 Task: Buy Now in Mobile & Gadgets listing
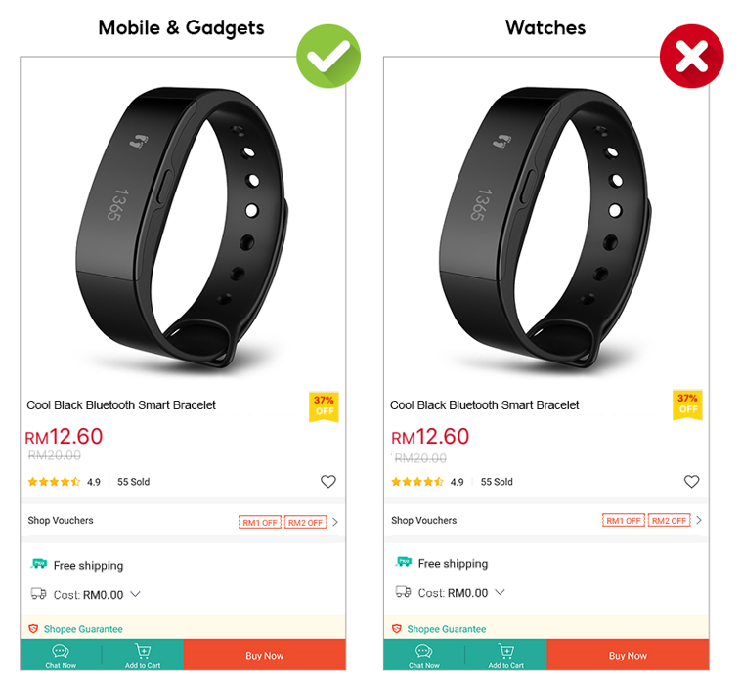click(265, 655)
